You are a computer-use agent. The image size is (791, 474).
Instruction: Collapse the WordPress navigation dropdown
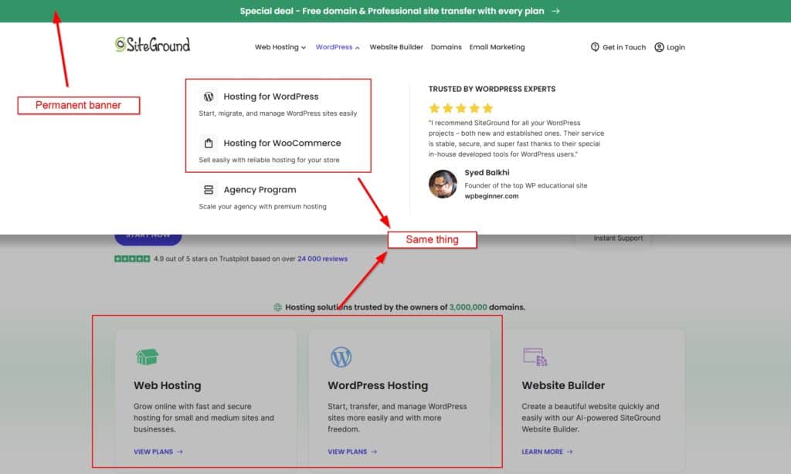click(x=338, y=47)
